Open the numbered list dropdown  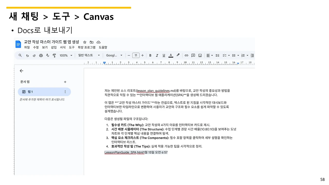pos(245,55)
